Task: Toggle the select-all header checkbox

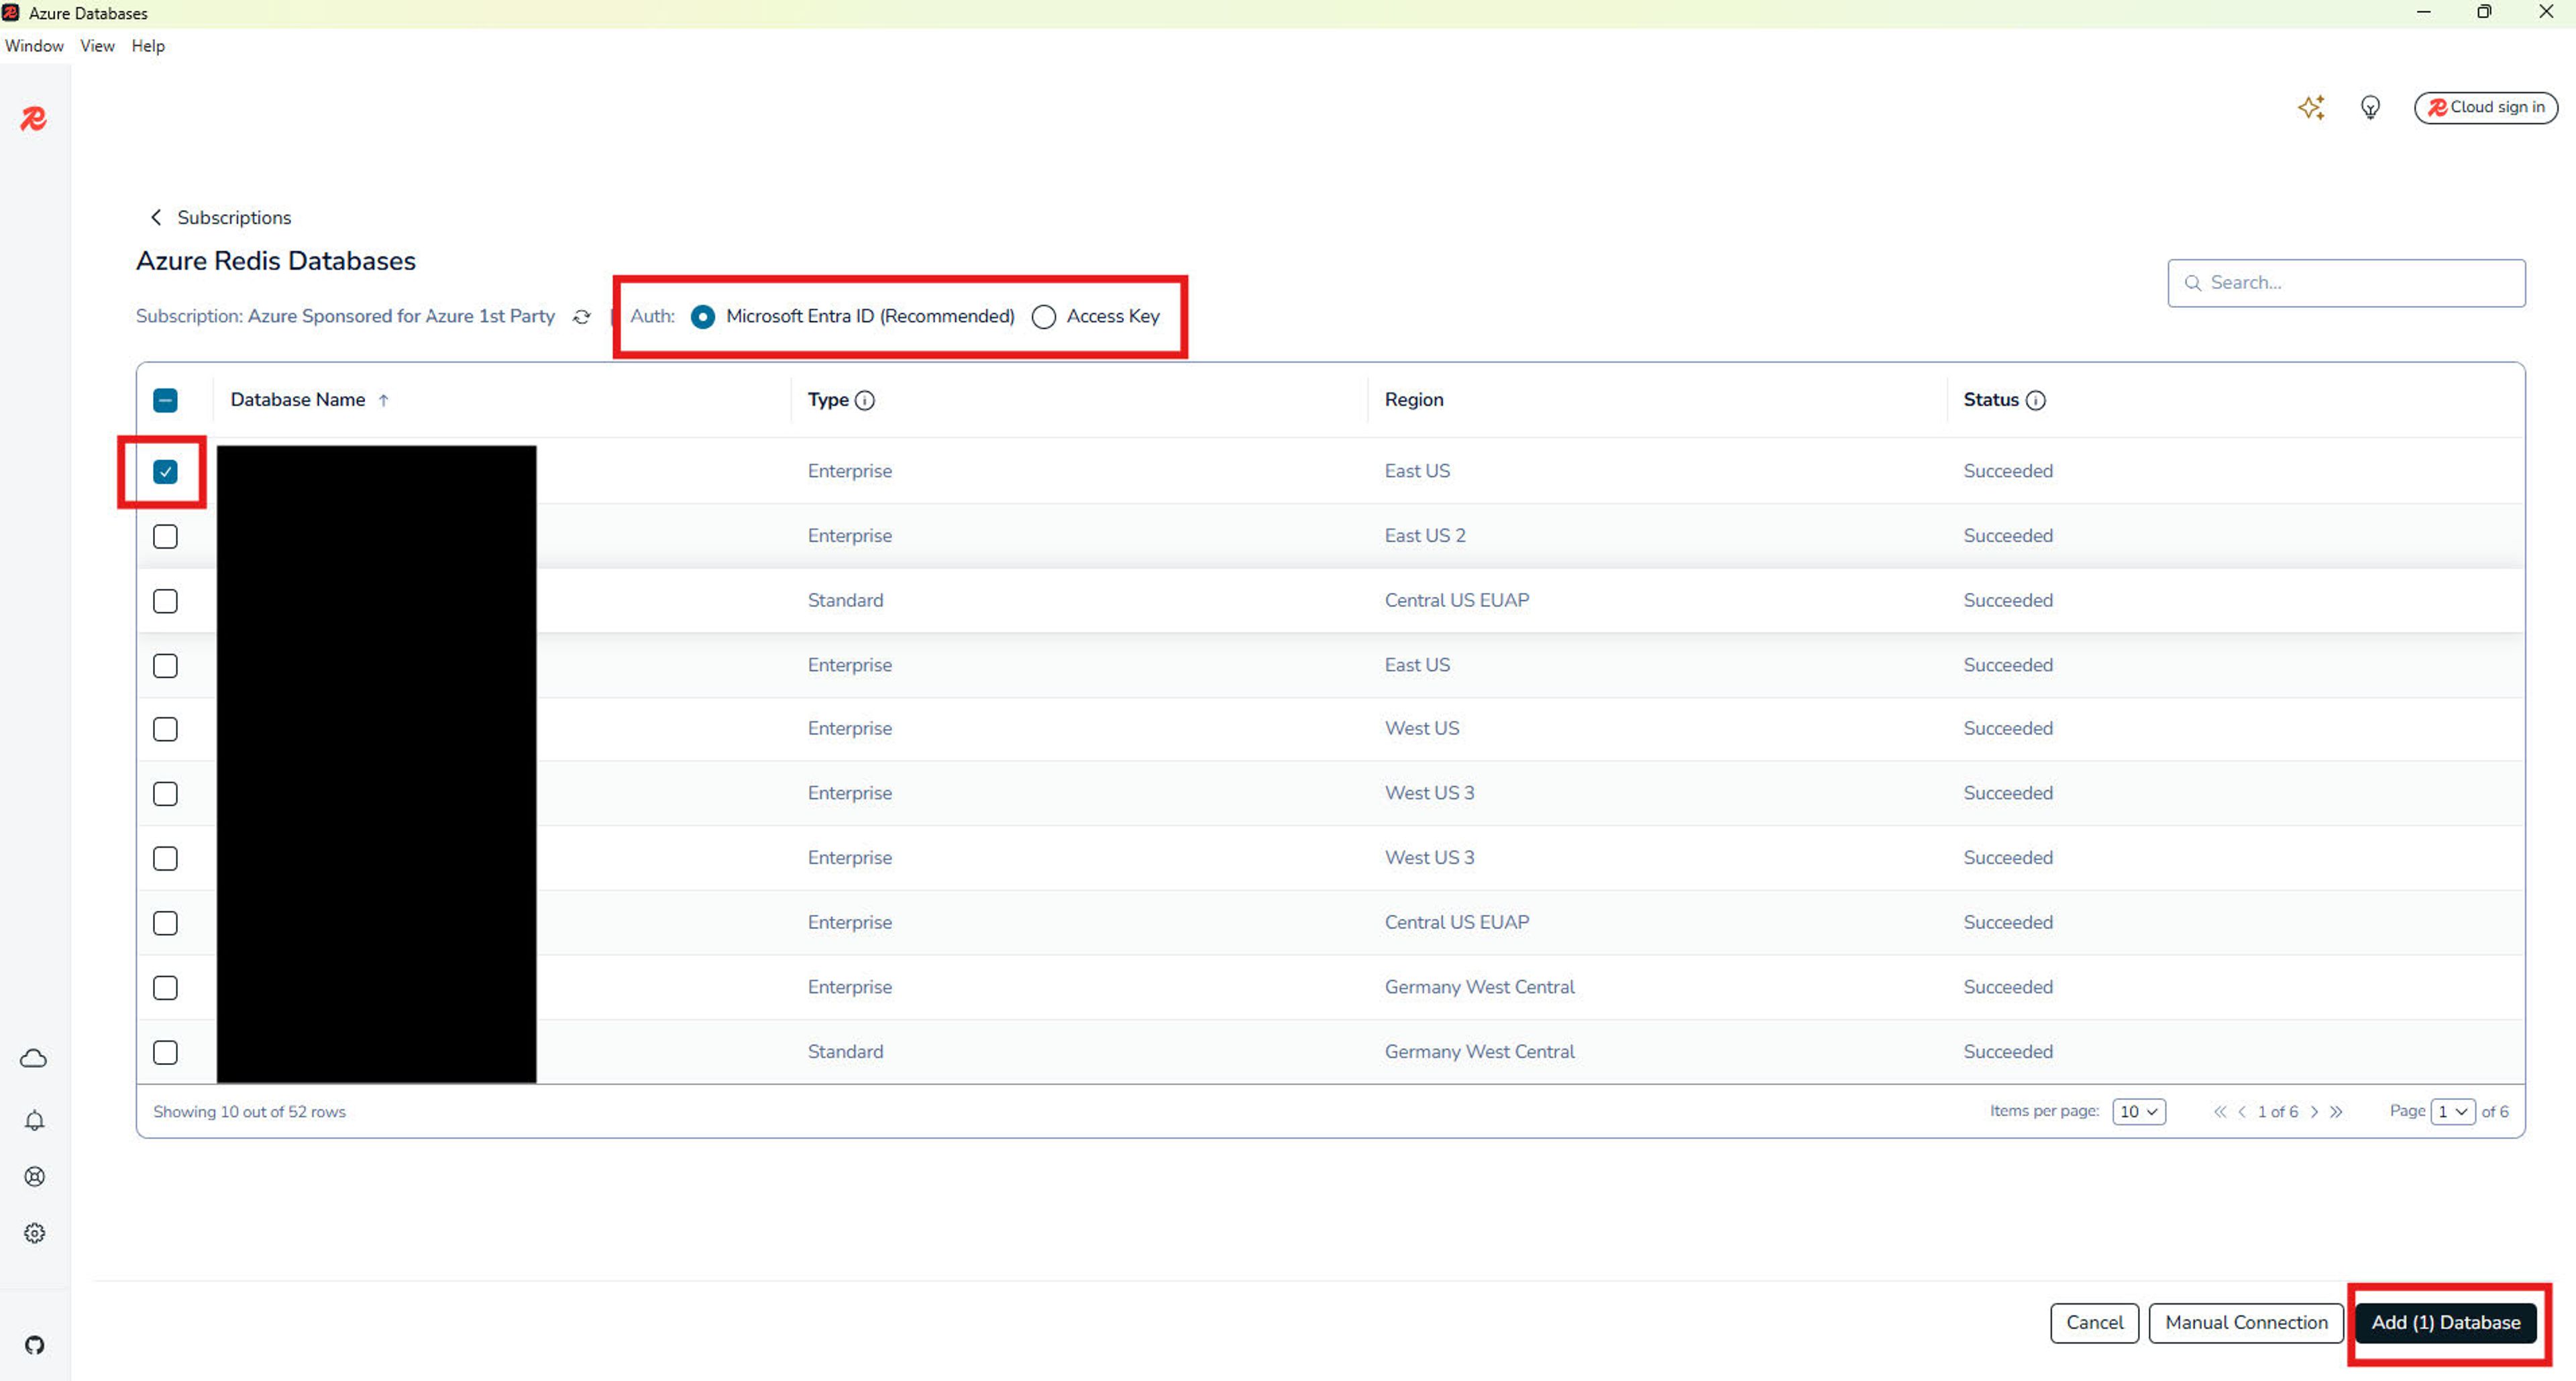Action: [165, 400]
